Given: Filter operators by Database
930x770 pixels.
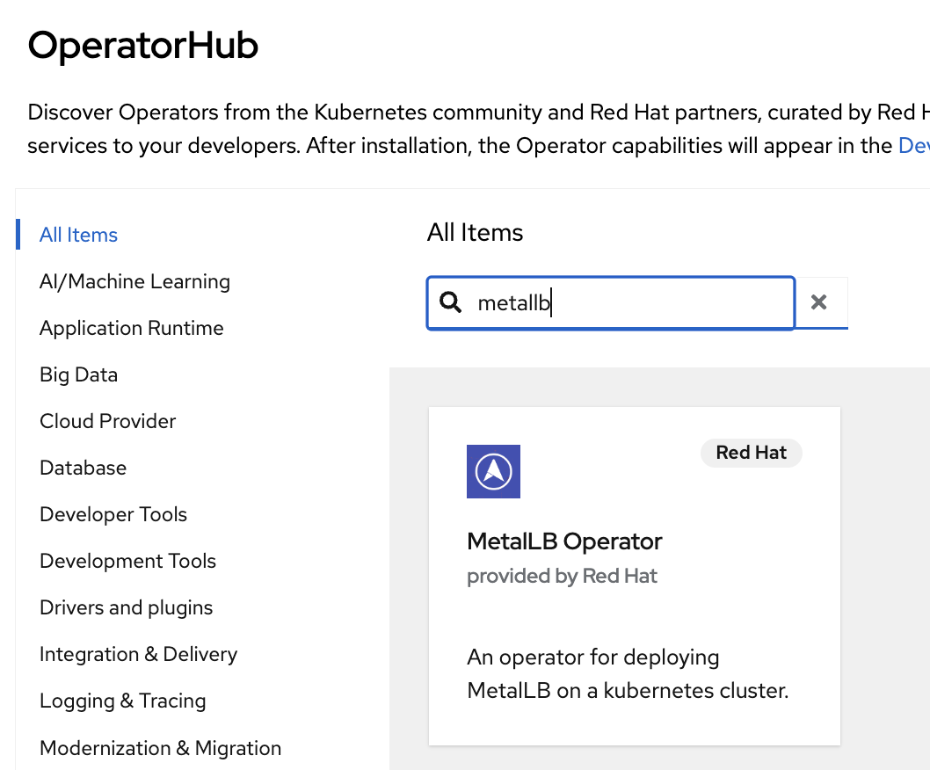Looking at the screenshot, I should tap(83, 468).
